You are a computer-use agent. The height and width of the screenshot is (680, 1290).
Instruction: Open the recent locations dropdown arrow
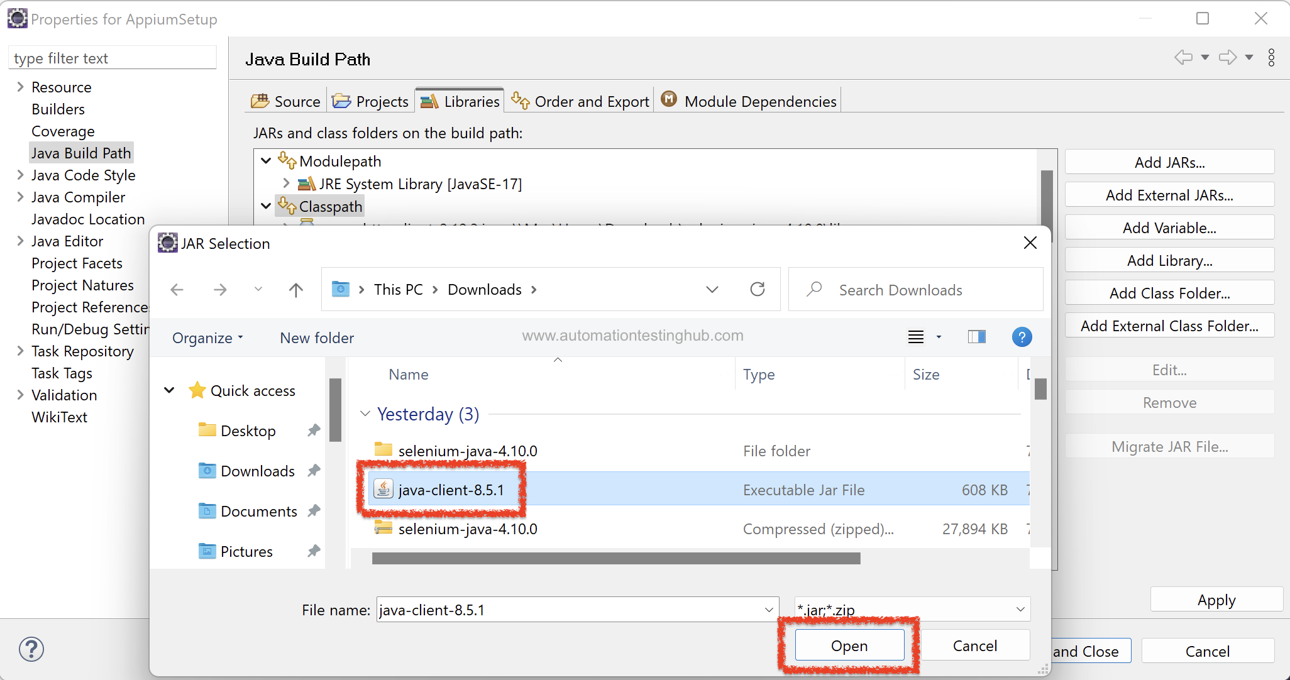point(258,289)
